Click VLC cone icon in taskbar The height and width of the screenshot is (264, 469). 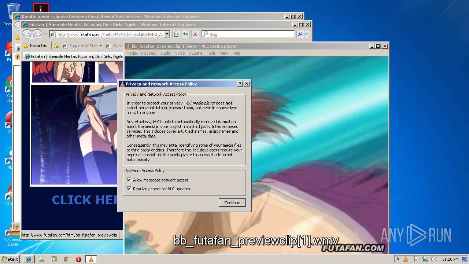pyautogui.click(x=91, y=259)
